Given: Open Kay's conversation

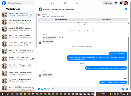Looking at the screenshot, I should 18,81.
